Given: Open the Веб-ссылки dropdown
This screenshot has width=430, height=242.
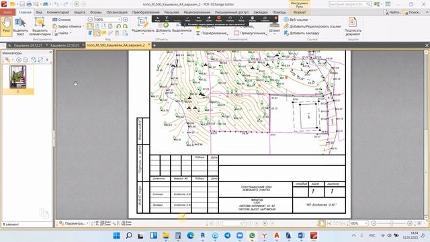Looking at the screenshot, I should click(x=298, y=19).
